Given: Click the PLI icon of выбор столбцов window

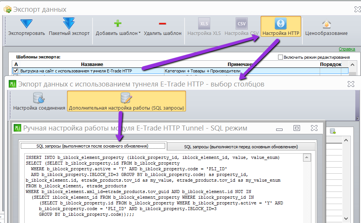Looking at the screenshot, I should tap(13, 84).
